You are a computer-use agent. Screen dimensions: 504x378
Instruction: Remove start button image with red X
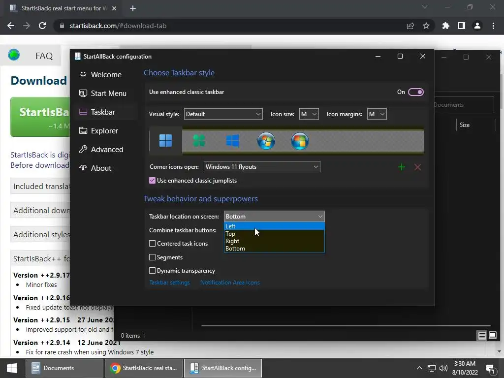tap(417, 167)
